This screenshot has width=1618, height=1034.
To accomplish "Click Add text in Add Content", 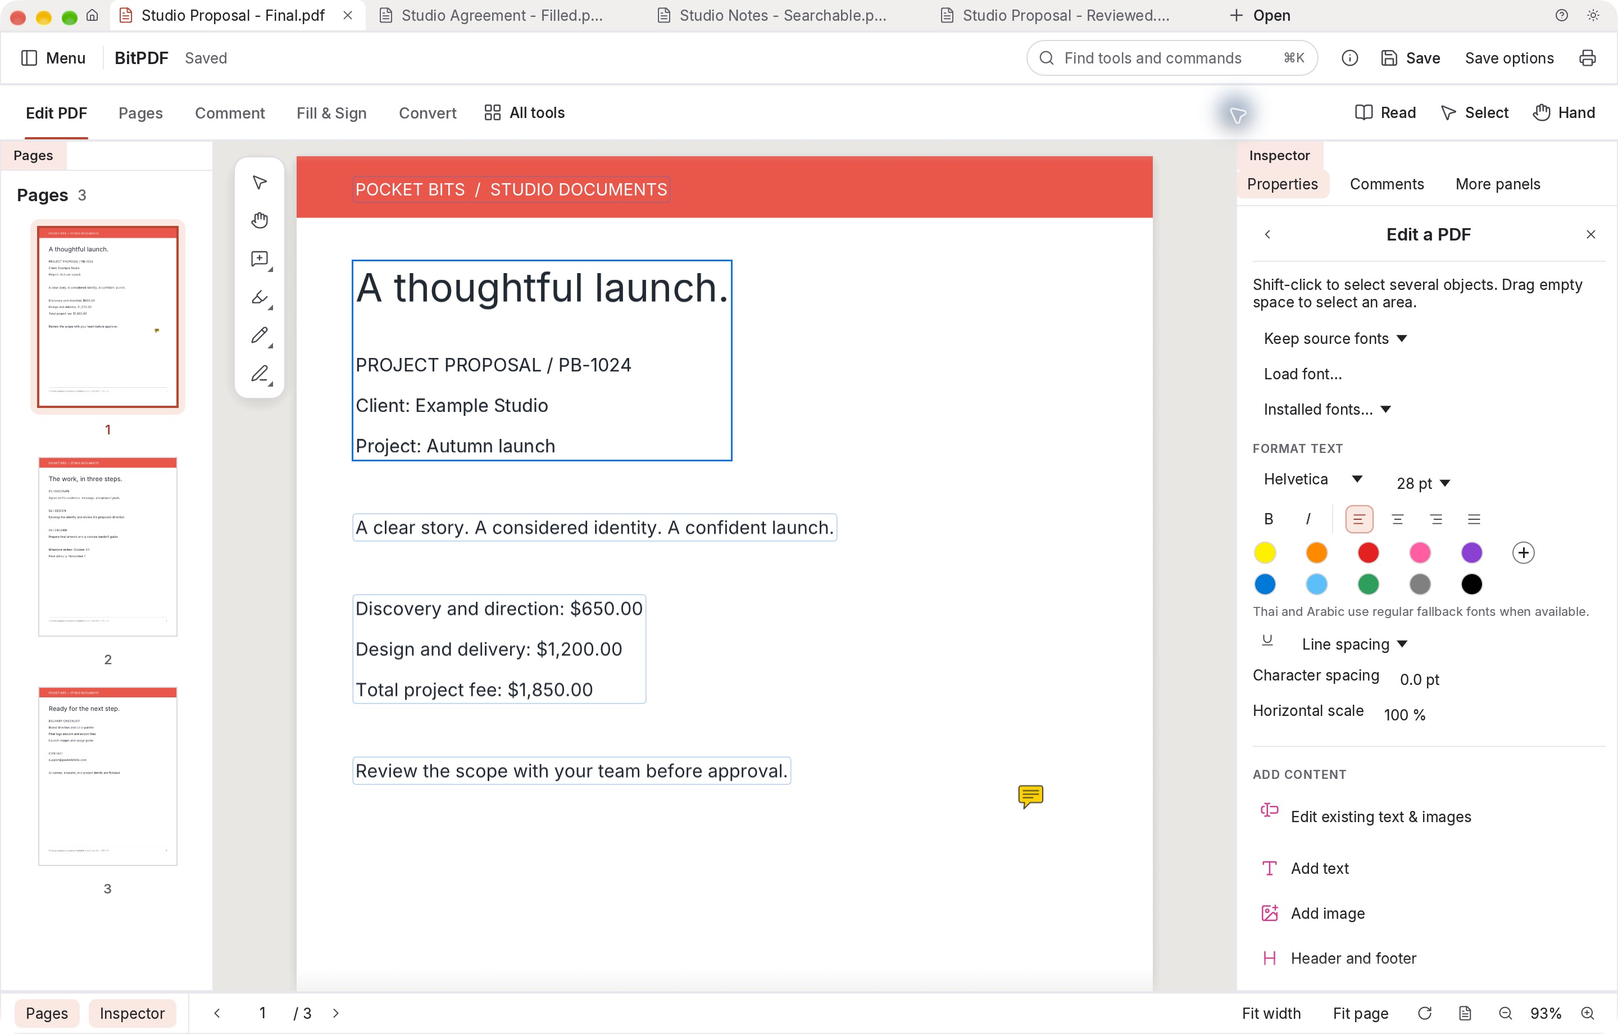I will 1320,868.
